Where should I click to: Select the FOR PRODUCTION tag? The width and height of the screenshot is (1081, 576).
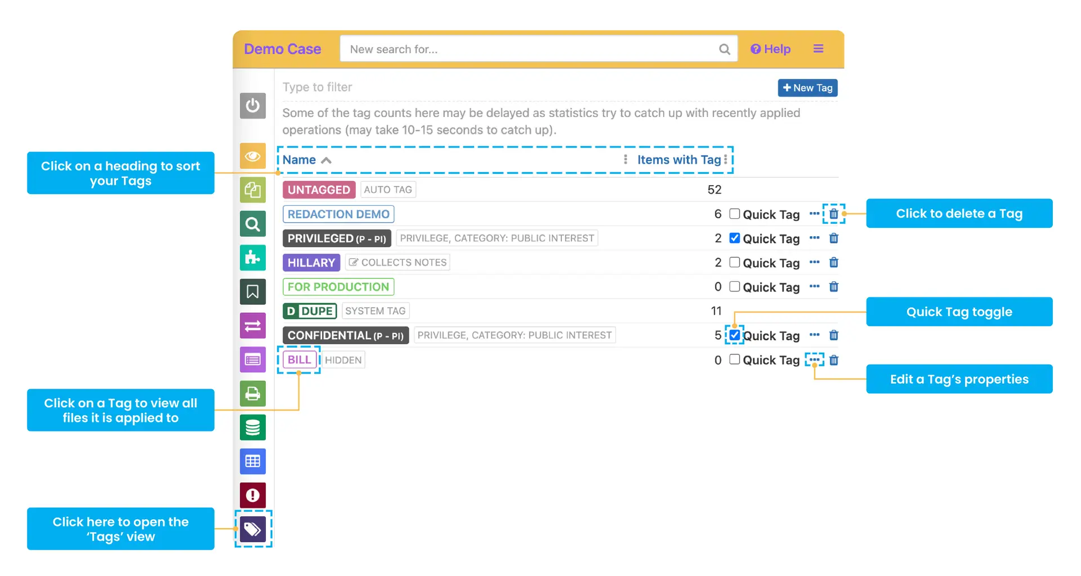[338, 286]
